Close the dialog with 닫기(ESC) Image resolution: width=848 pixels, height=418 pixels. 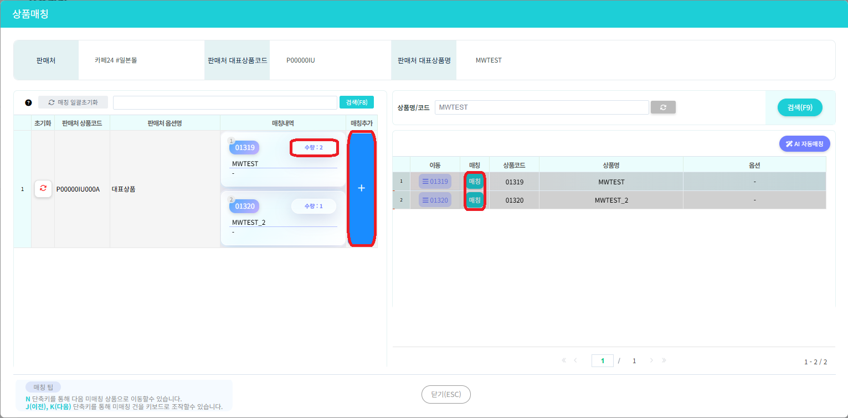tap(446, 395)
